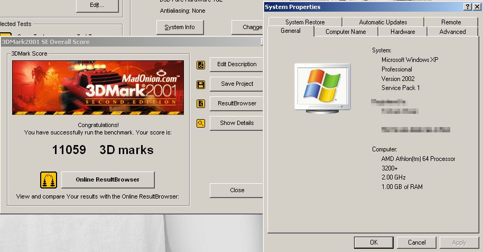This screenshot has width=483, height=252.
Task: Open ResultBrowser button
Action: (236, 104)
